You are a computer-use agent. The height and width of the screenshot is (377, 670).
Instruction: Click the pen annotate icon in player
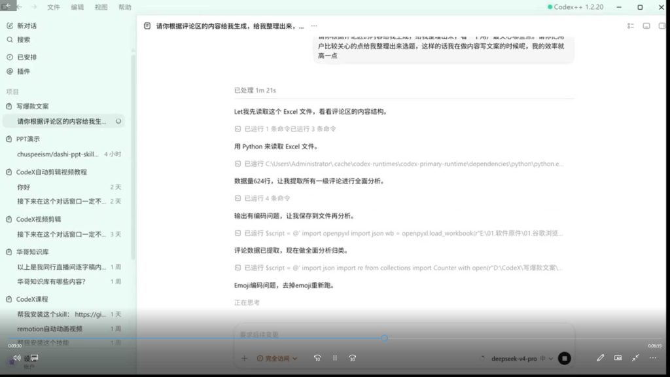[601, 358]
